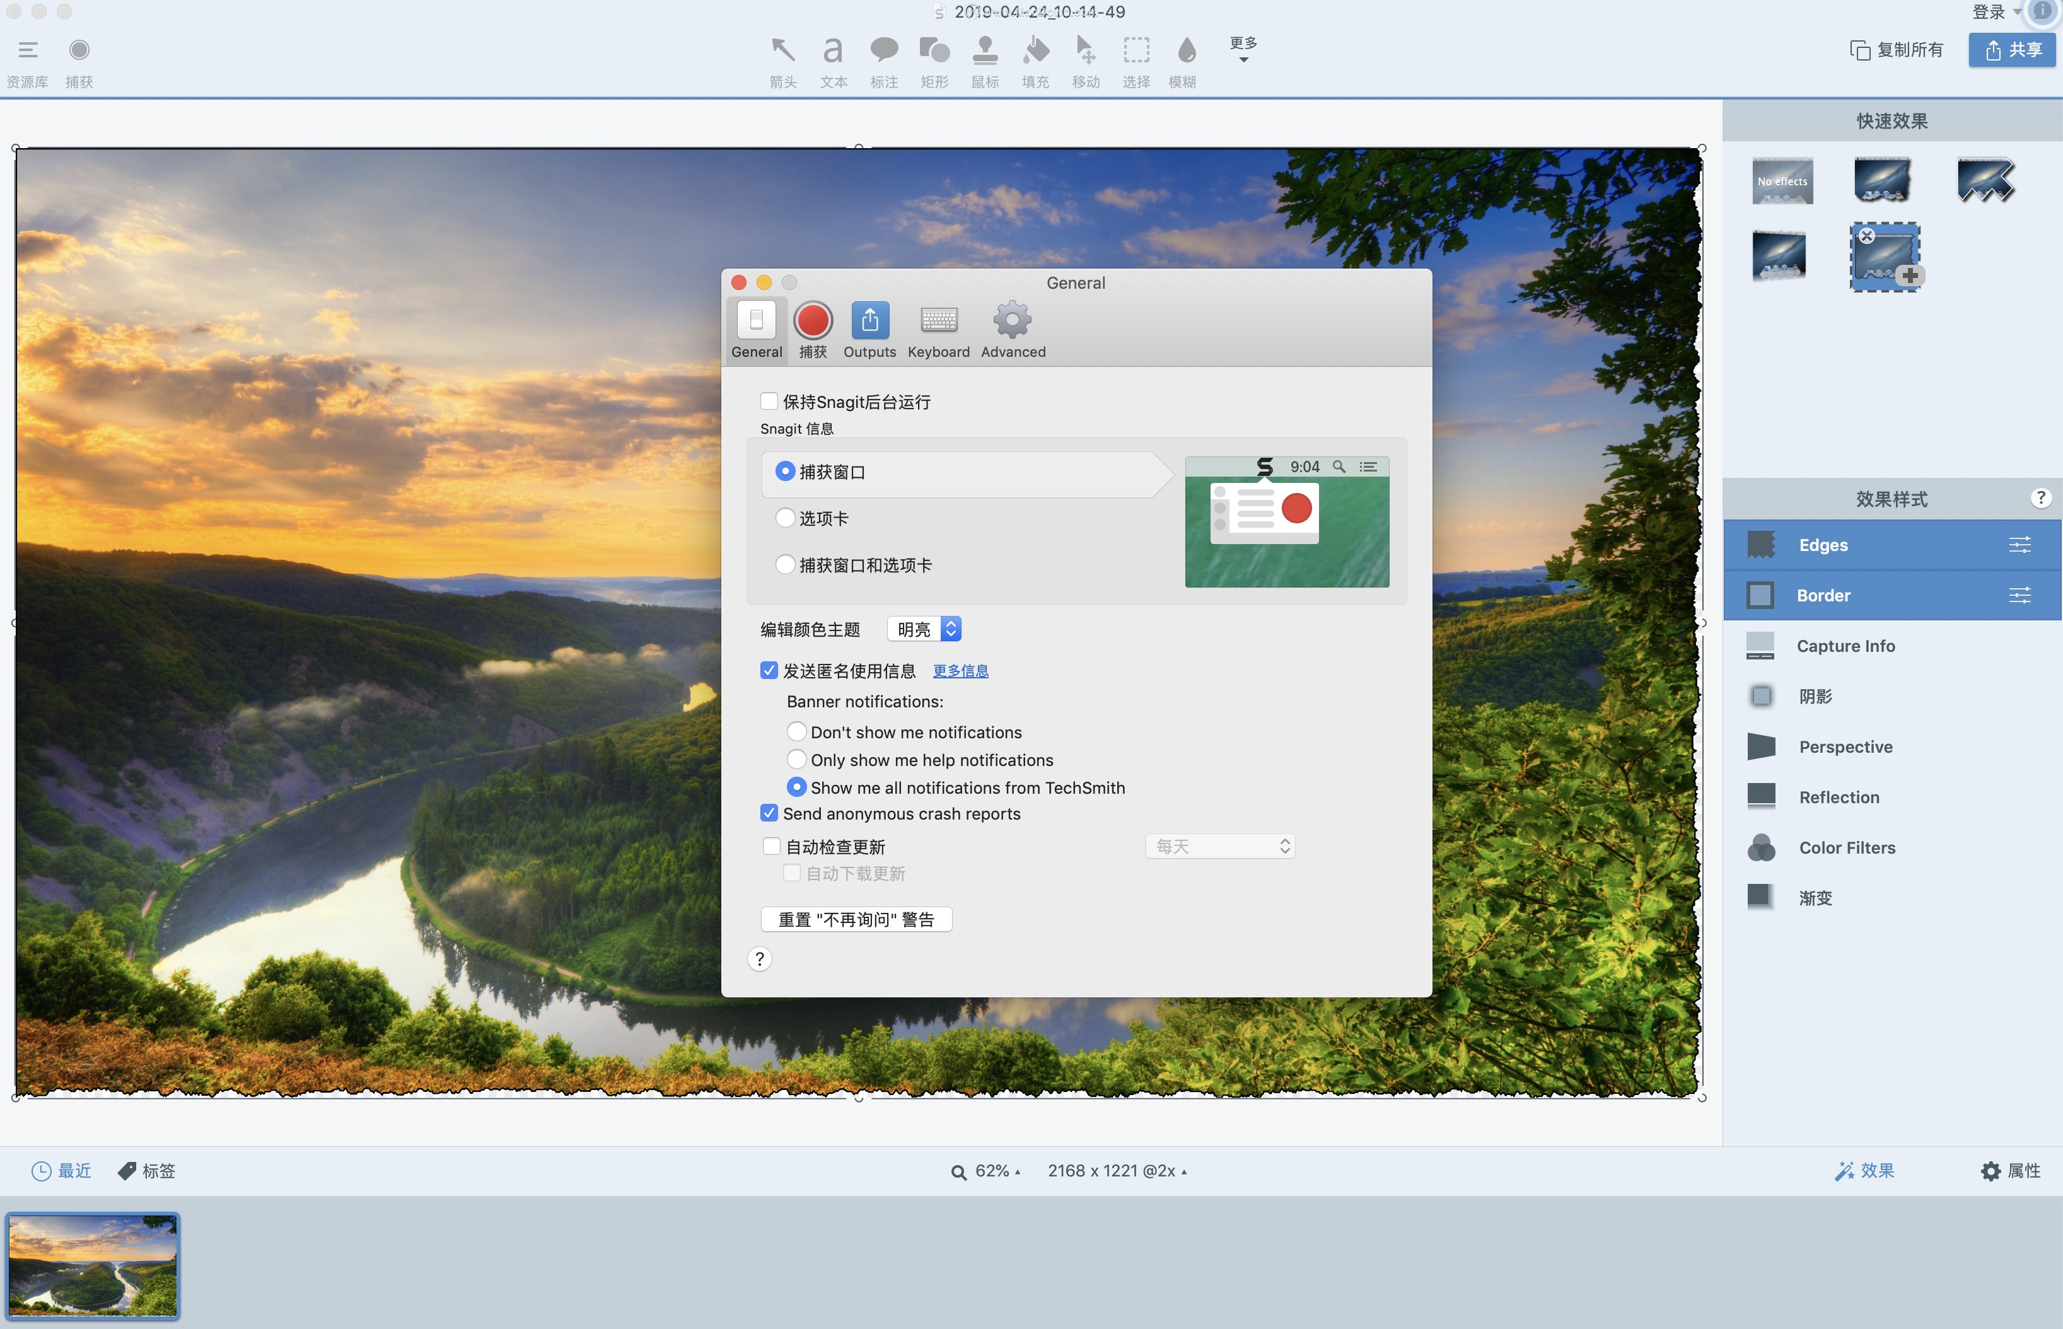2063x1329 pixels.
Task: Open the recent capture thumbnail
Action: click(x=93, y=1265)
